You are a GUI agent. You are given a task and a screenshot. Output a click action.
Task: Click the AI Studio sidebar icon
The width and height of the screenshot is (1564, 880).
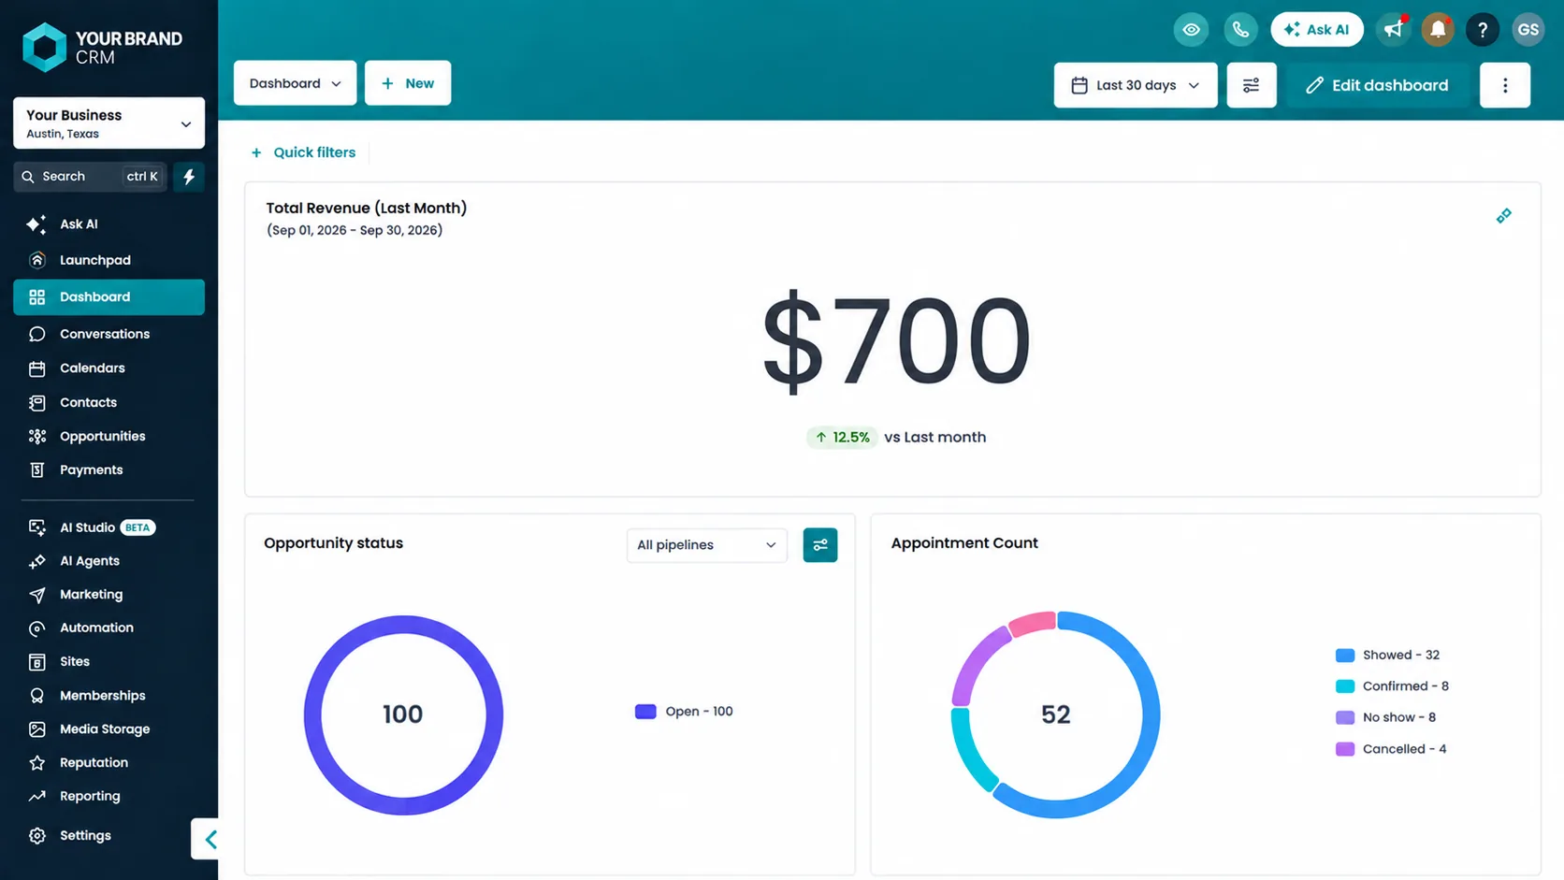[37, 527]
